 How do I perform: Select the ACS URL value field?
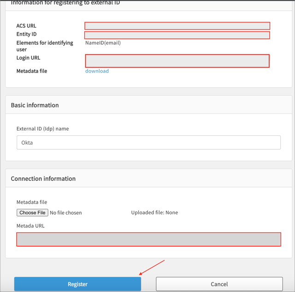click(x=177, y=26)
